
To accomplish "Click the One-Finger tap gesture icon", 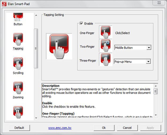I will (105, 32).
